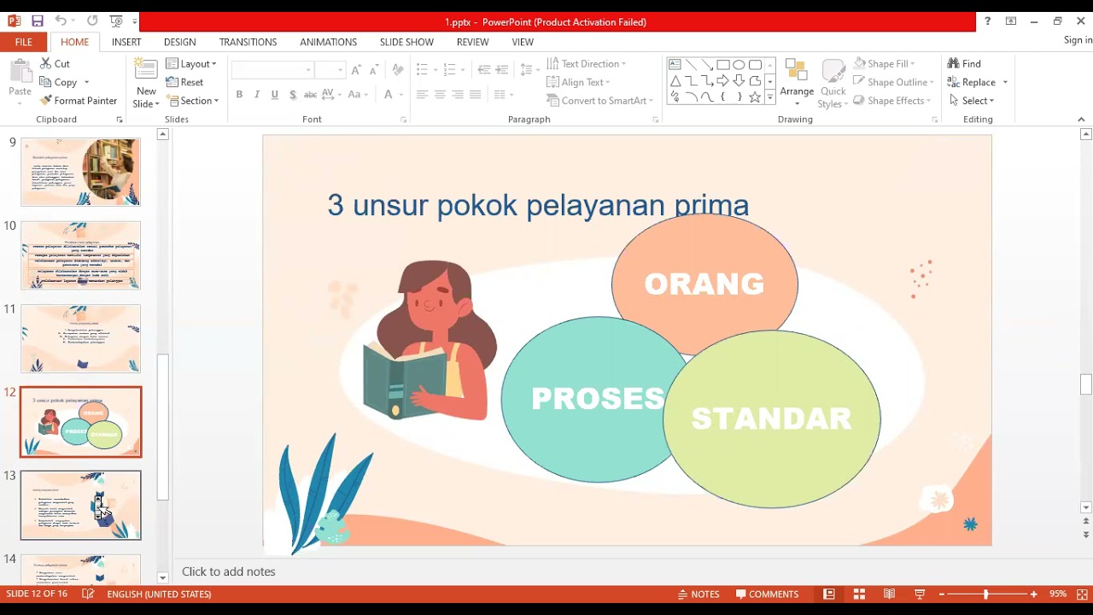
Task: Toggle Italic formatting
Action: (x=257, y=95)
